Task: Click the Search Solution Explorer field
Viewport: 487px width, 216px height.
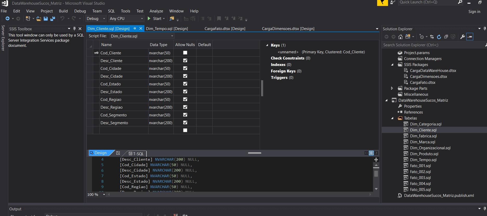Action: pos(432,45)
